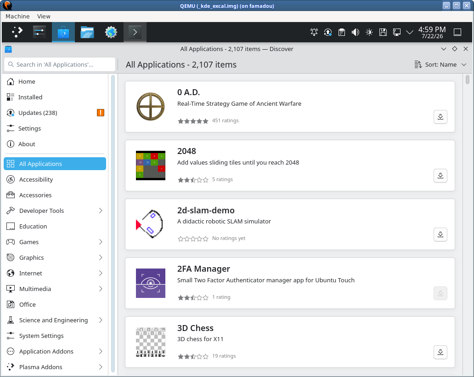The image size is (474, 377).
Task: Expand the Developer Tools category
Action: point(101,211)
